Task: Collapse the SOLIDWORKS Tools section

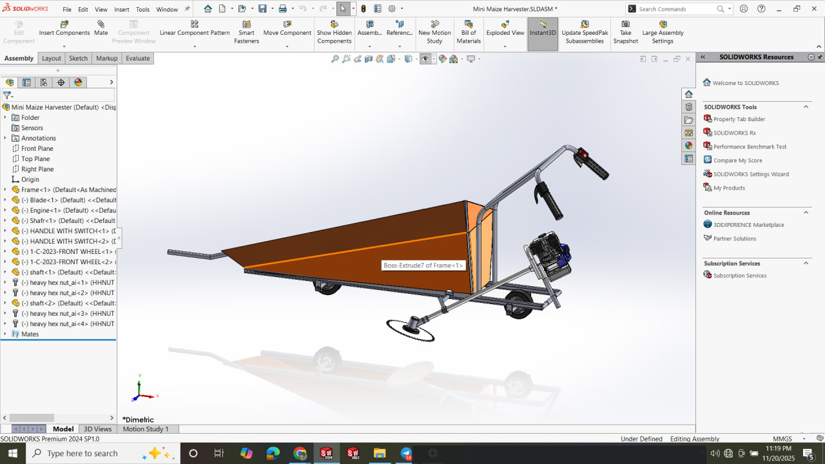Action: coord(806,107)
